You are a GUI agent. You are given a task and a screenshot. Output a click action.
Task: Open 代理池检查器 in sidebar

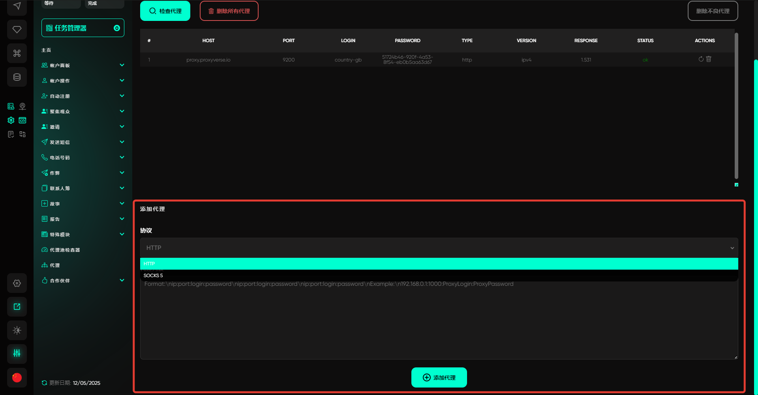(65, 250)
